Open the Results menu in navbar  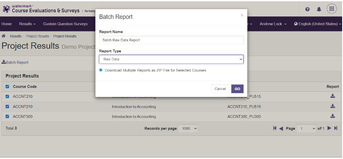(x=27, y=24)
